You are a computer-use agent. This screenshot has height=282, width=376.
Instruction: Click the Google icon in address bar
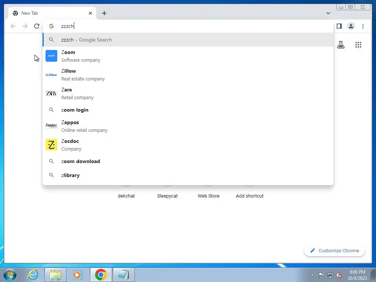point(51,26)
